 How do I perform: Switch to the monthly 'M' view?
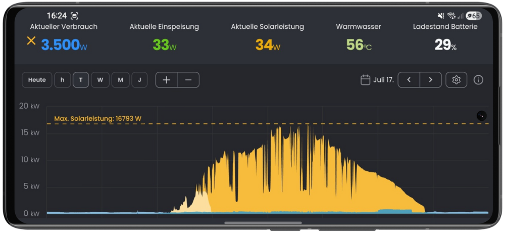click(x=120, y=80)
